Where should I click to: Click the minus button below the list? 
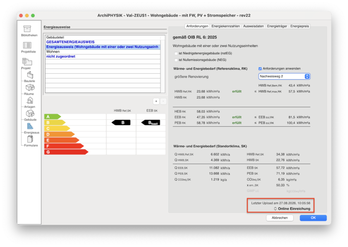[x=163, y=101]
